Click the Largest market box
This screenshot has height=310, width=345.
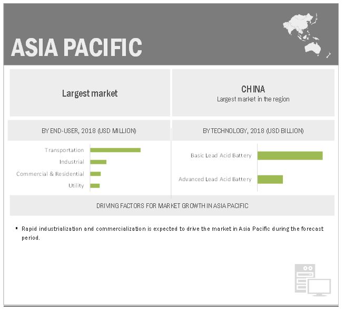coord(90,93)
